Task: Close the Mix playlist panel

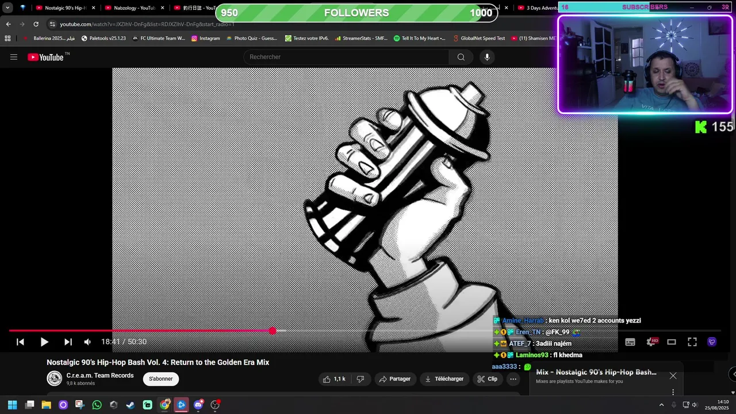Action: (673, 375)
